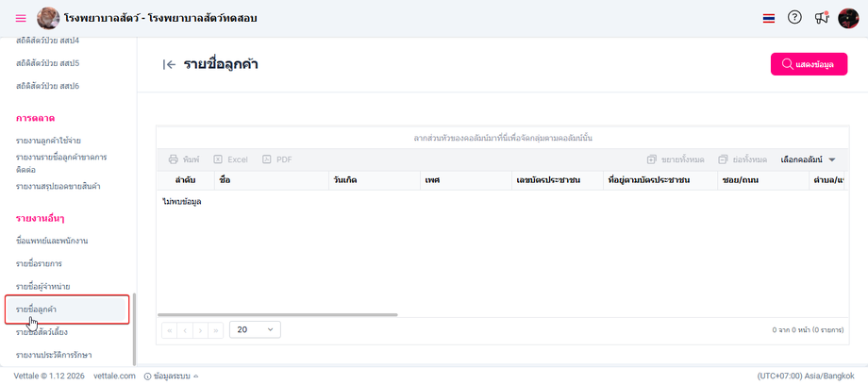Image resolution: width=868 pixels, height=385 pixels.
Task: Open รายงานรายชื่อลูกค้าขาดการติดต่อ in sidebar
Action: (61, 163)
